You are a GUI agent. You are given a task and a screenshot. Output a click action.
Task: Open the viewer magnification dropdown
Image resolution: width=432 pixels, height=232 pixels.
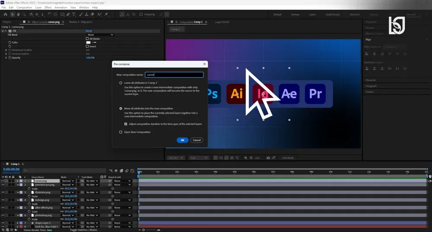176,158
